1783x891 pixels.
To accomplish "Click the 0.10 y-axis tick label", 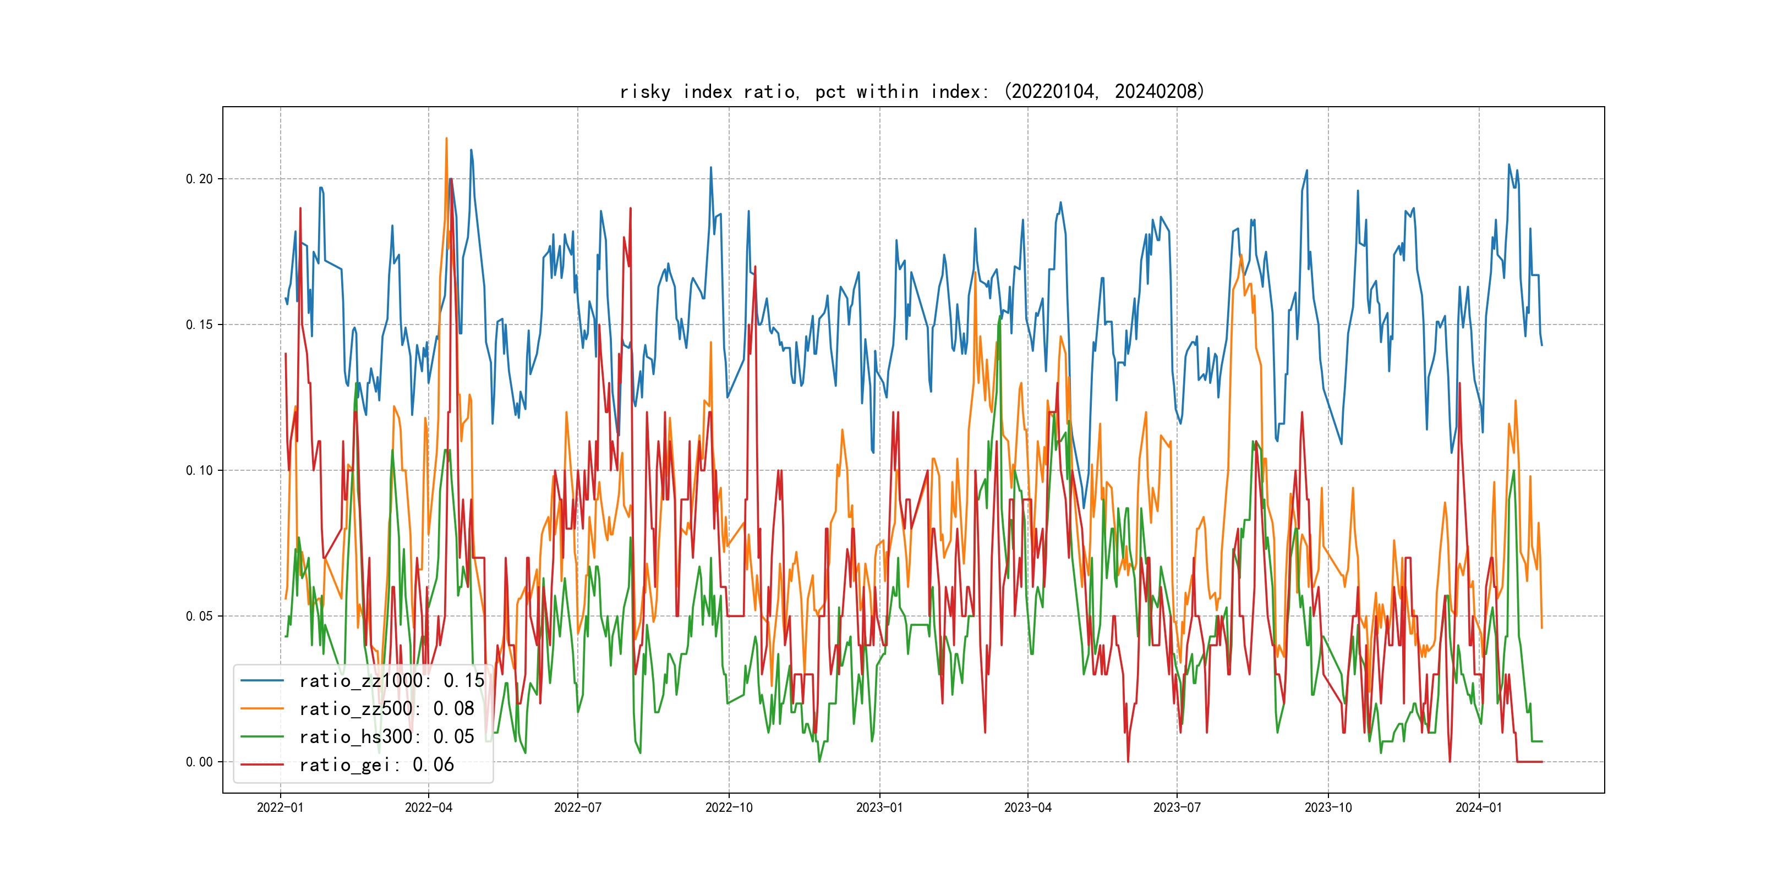I will coord(199,470).
